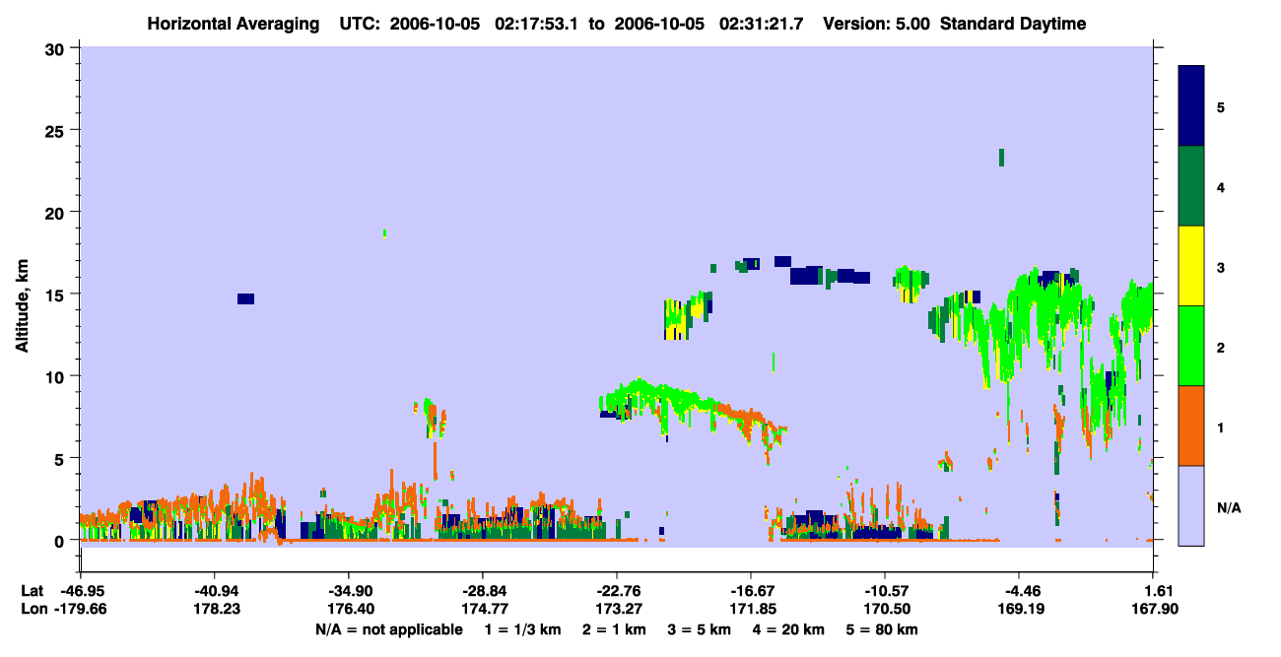This screenshot has width=1281, height=657.
Task: Click the colorbar label '4'
Action: click(x=1221, y=186)
